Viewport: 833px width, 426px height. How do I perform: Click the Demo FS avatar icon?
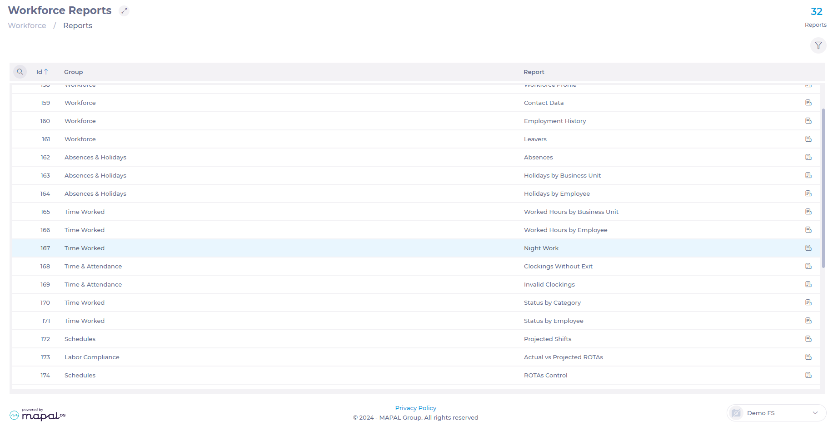point(736,413)
